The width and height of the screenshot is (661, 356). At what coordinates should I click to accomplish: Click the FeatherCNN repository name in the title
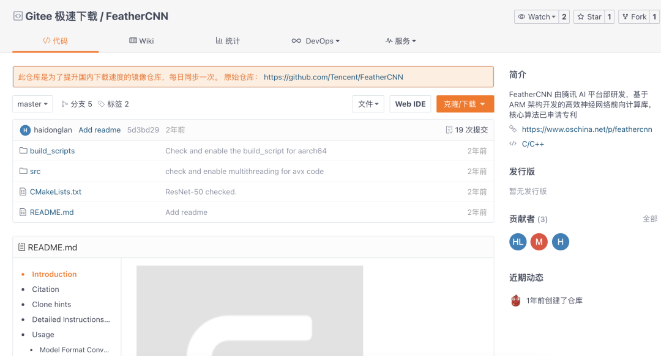(137, 16)
